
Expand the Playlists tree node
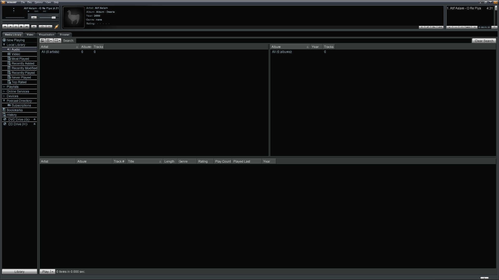point(4,87)
